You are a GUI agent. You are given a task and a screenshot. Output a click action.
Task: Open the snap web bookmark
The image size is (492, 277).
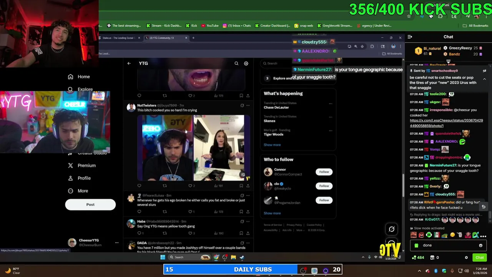click(x=304, y=26)
